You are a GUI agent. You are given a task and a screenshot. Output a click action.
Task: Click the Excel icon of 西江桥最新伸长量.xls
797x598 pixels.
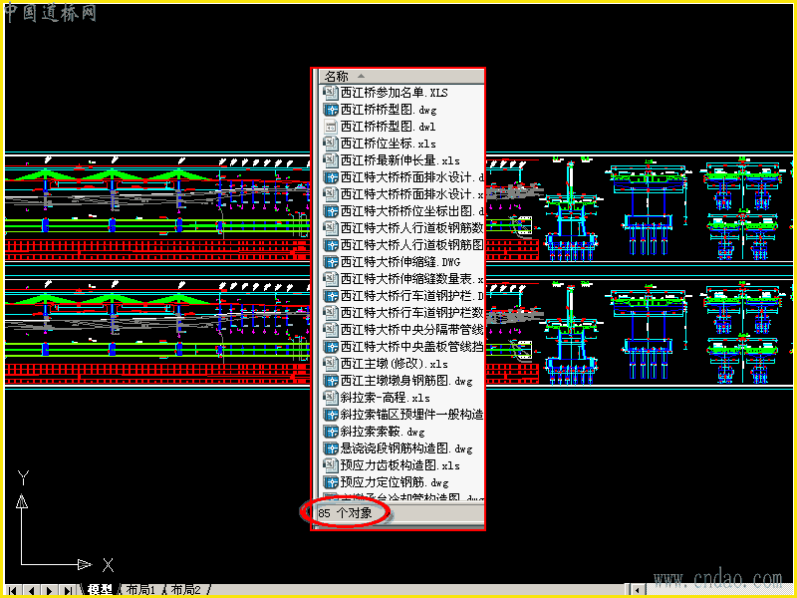pyautogui.click(x=331, y=160)
